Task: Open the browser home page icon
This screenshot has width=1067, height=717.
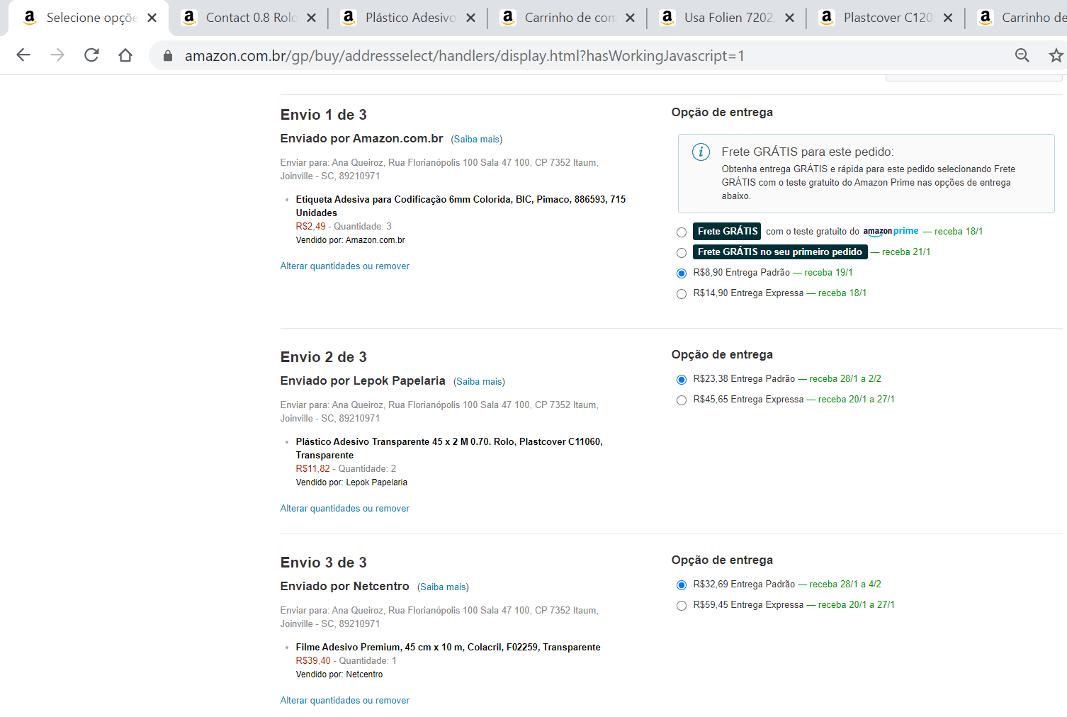Action: coord(125,55)
